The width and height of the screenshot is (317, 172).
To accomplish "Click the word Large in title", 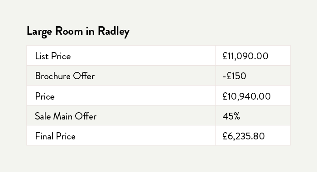I will pyautogui.click(x=39, y=32).
